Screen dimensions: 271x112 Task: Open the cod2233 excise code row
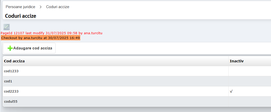[11, 91]
